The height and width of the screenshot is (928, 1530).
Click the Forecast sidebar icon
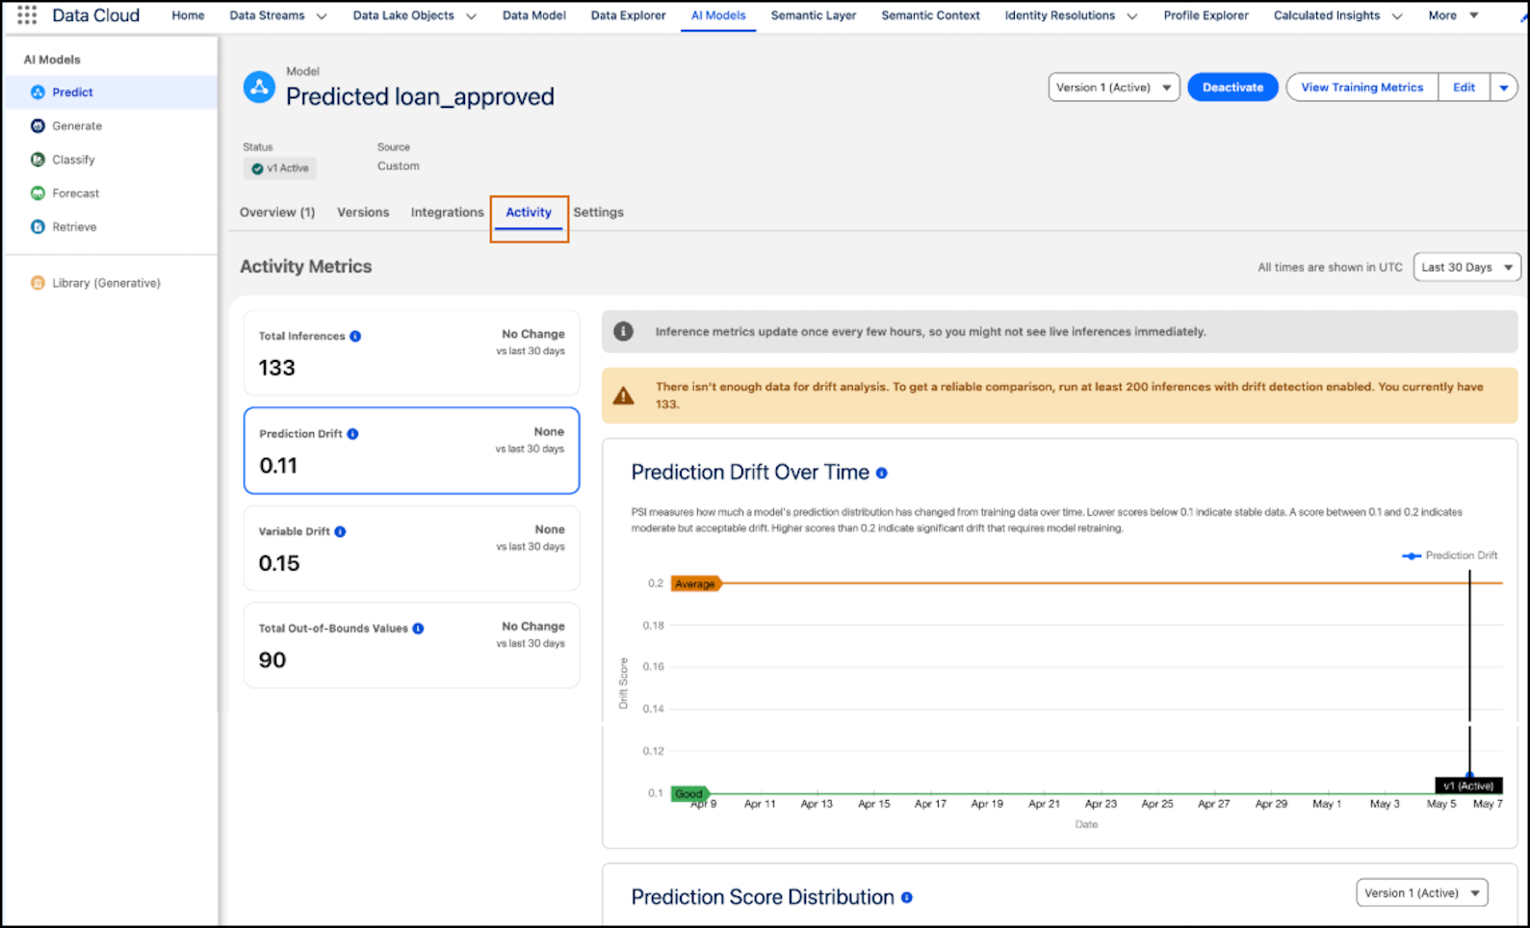pyautogui.click(x=38, y=193)
